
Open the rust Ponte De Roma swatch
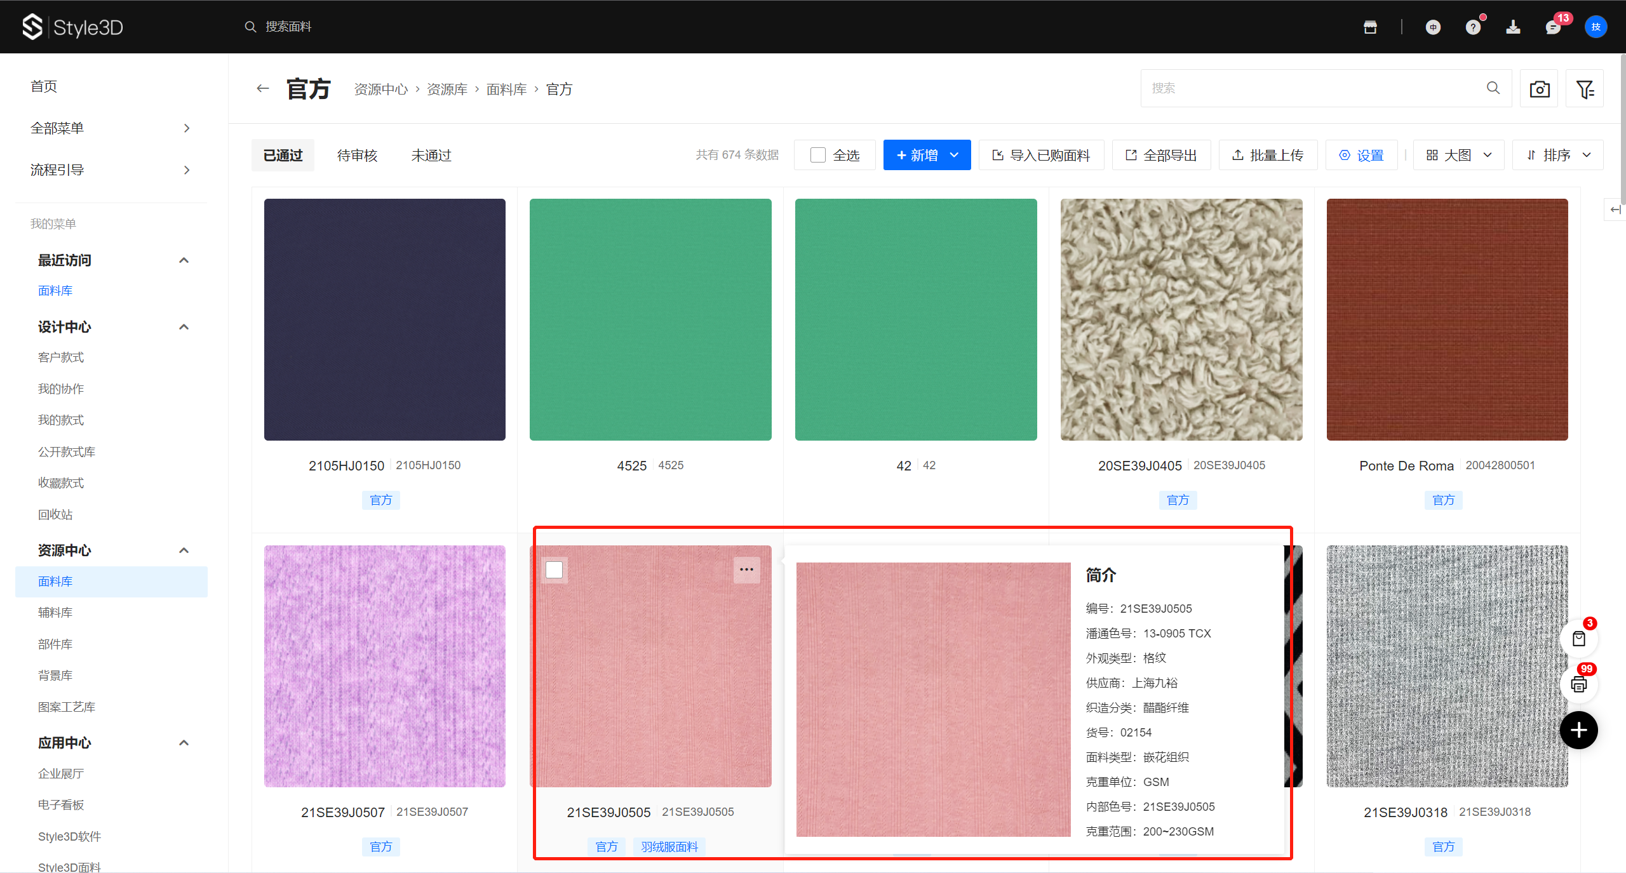1448,319
